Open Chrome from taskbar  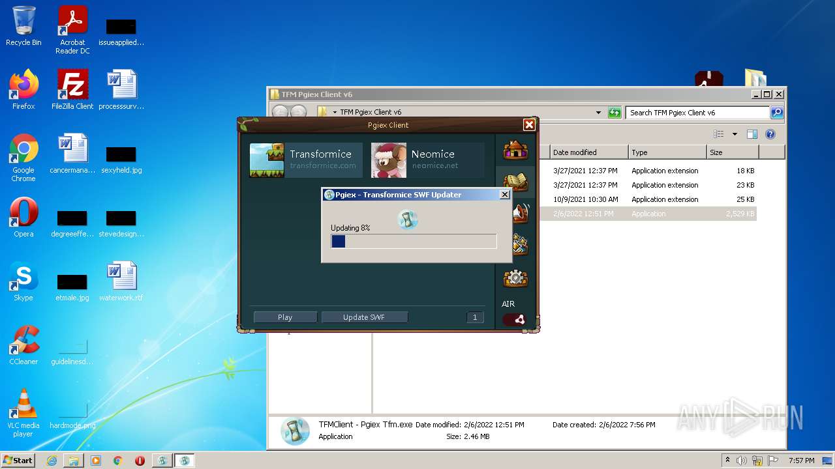coord(118,461)
